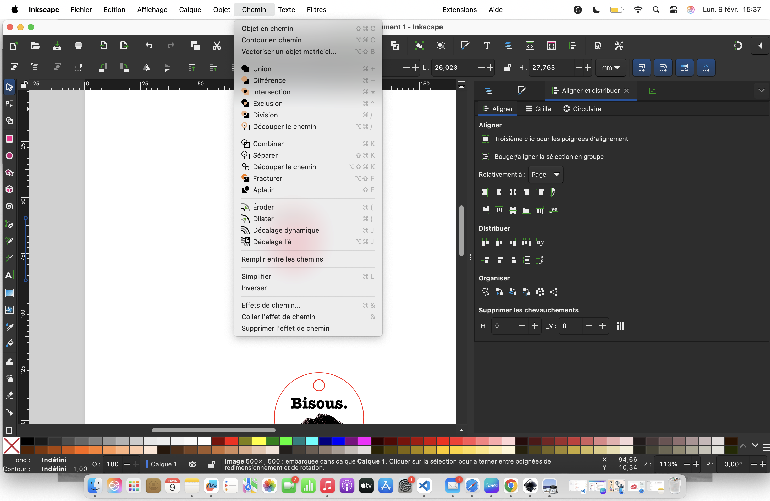Toggle move/align selection as group

485,157
